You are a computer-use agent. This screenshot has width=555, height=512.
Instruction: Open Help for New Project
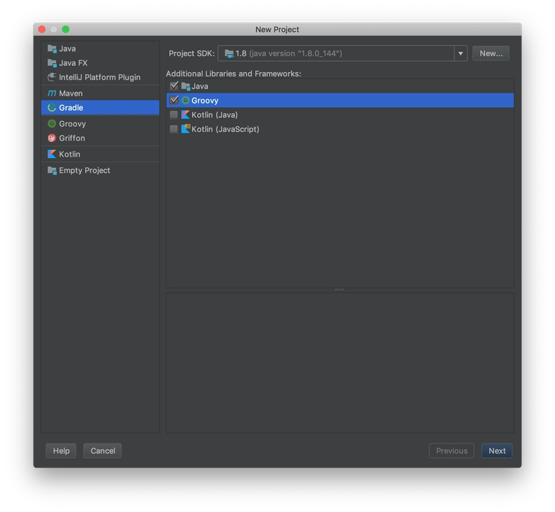pyautogui.click(x=61, y=451)
